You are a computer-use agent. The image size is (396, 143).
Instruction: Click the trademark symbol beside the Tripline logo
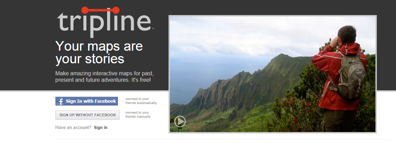pyautogui.click(x=153, y=29)
